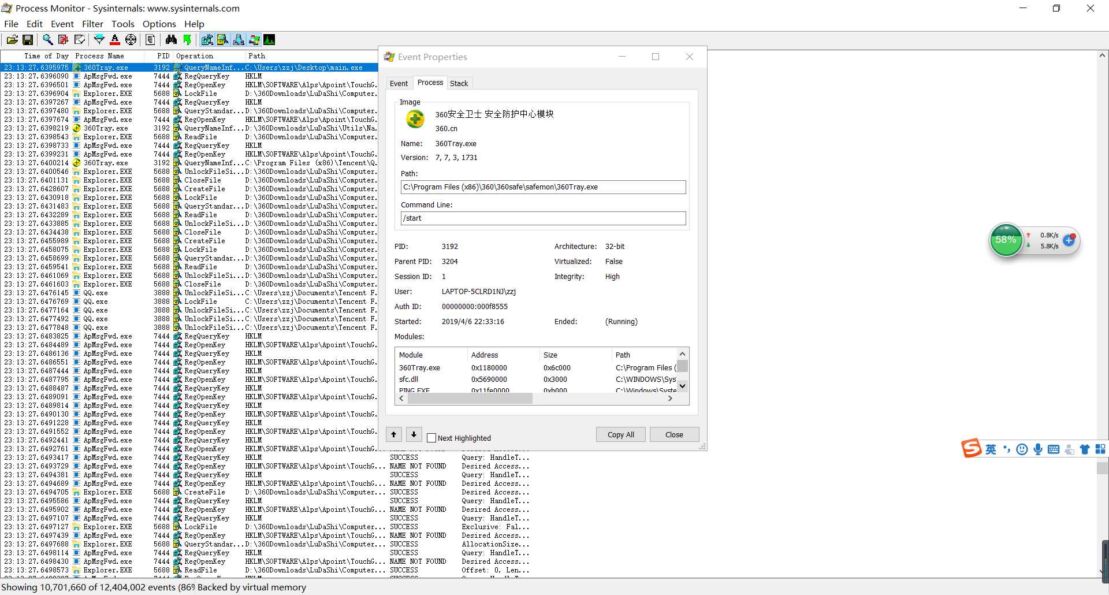Toggle Show Registry Activity icon
The width and height of the screenshot is (1109, 595).
[207, 39]
